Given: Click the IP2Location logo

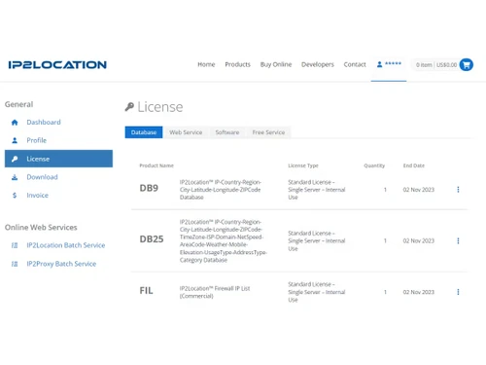Looking at the screenshot, I should 57,65.
